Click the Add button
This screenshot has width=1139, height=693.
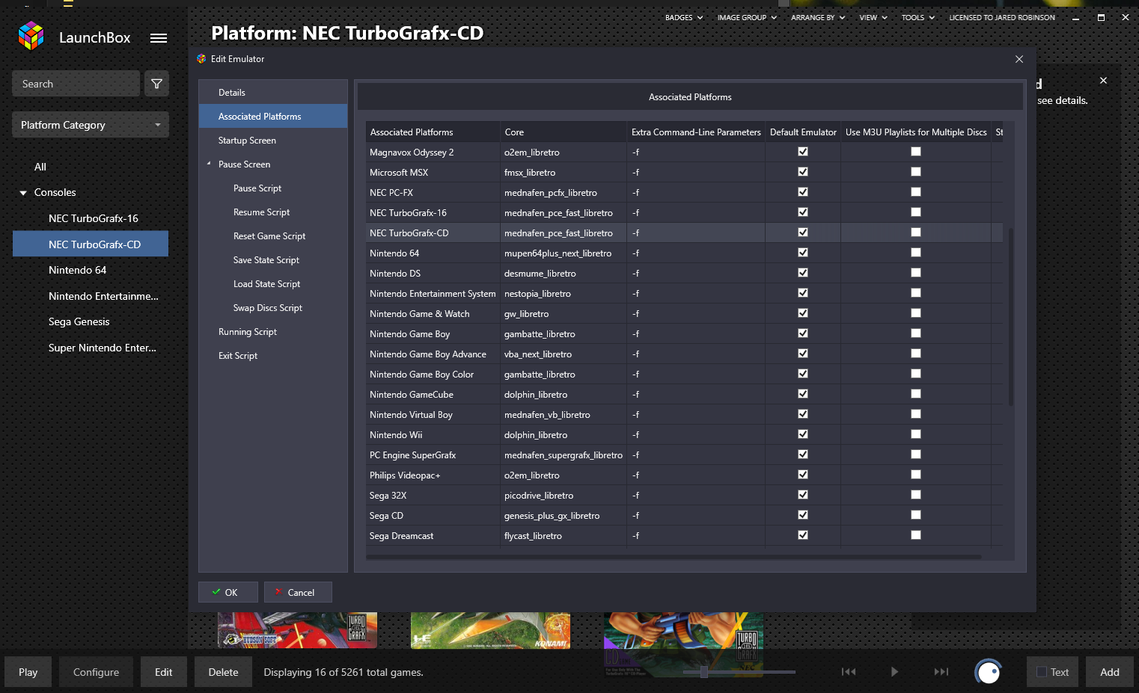coord(1110,672)
